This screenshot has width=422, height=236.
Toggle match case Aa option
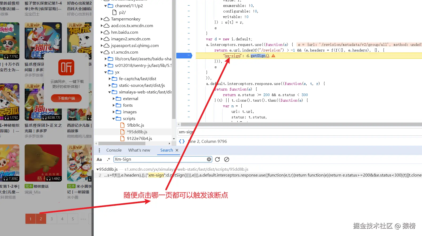[x=99, y=159]
